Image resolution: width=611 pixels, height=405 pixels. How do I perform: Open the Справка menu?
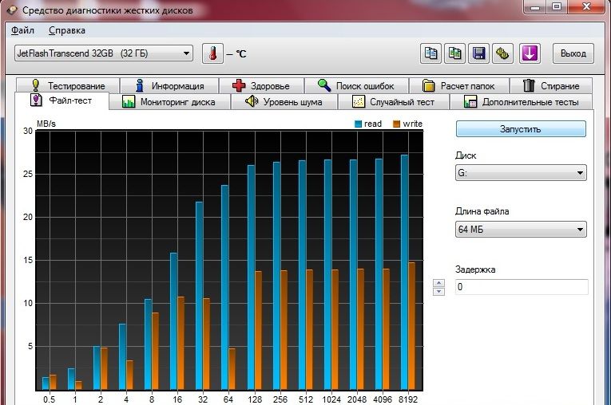[66, 30]
